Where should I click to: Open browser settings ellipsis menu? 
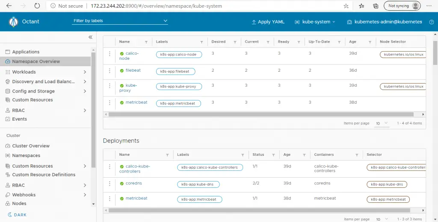click(429, 6)
